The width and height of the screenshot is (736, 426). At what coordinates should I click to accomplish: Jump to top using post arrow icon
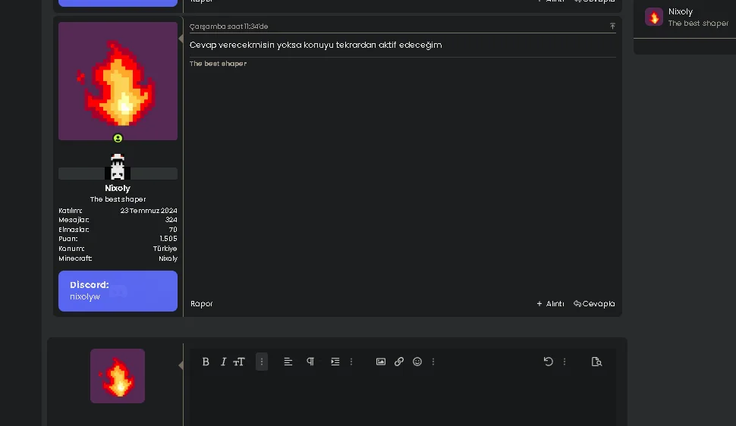(x=612, y=26)
